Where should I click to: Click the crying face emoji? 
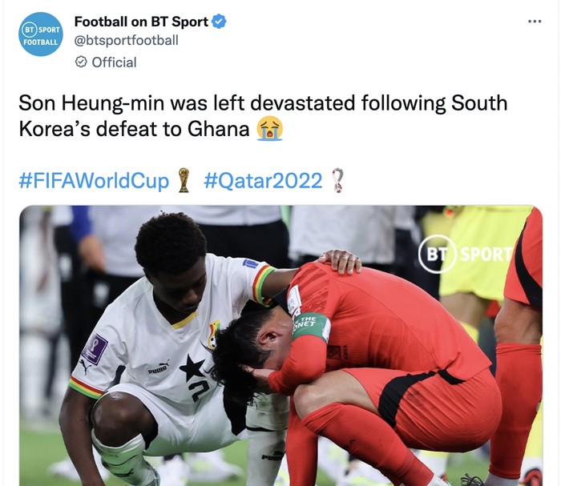point(270,129)
